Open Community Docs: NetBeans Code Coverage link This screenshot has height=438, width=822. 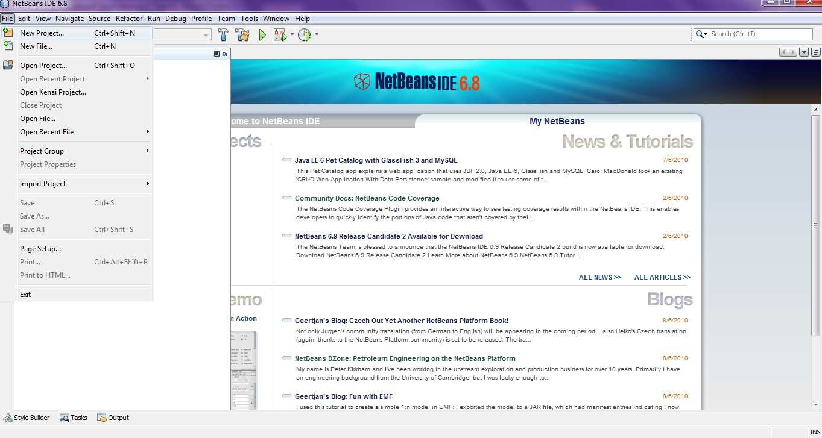[x=367, y=198]
